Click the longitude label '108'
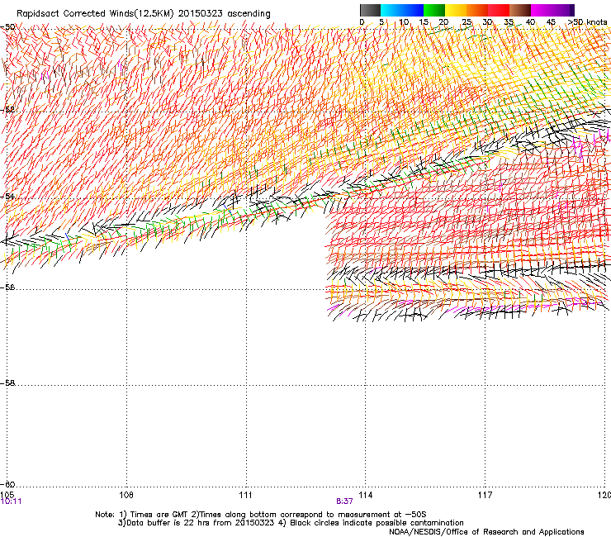 point(126,495)
